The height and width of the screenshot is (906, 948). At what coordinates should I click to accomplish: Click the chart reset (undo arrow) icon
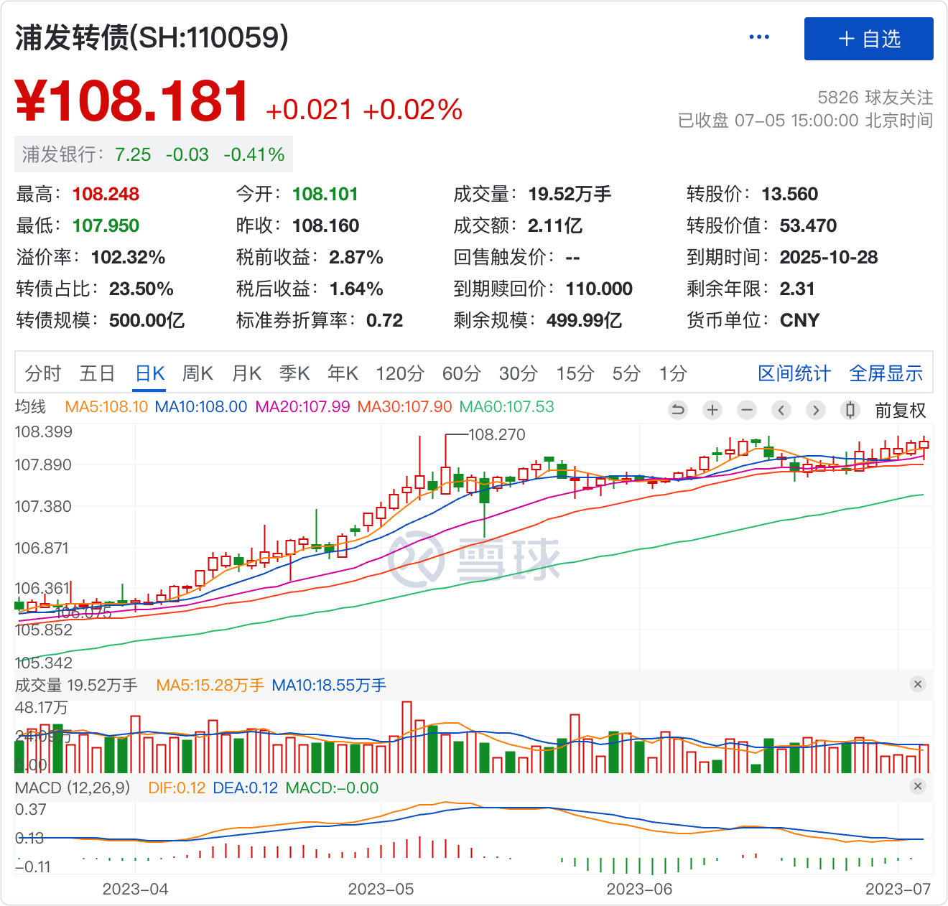[677, 410]
